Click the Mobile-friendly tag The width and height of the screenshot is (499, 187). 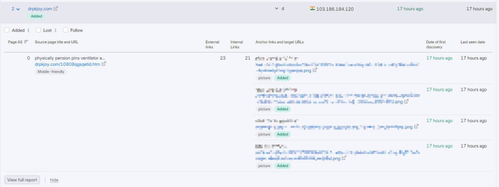(x=51, y=72)
